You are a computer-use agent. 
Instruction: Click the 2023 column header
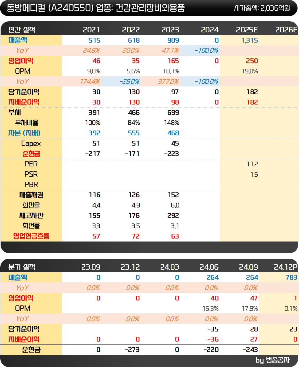(170, 30)
